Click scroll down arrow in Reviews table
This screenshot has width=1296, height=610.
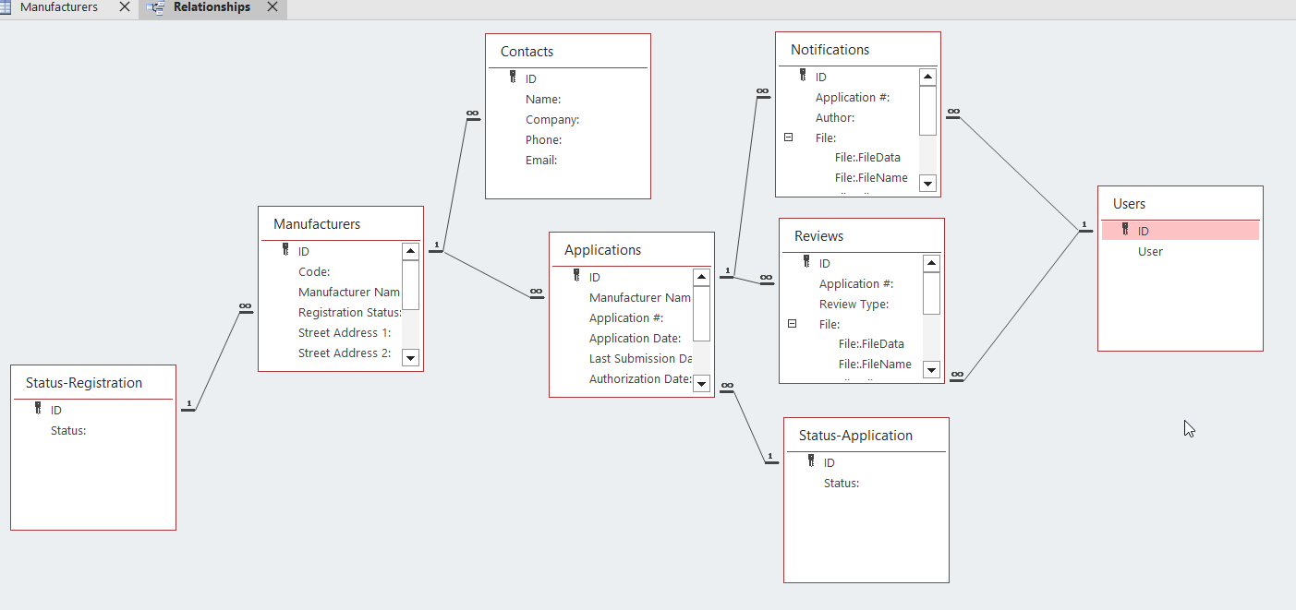point(932,370)
